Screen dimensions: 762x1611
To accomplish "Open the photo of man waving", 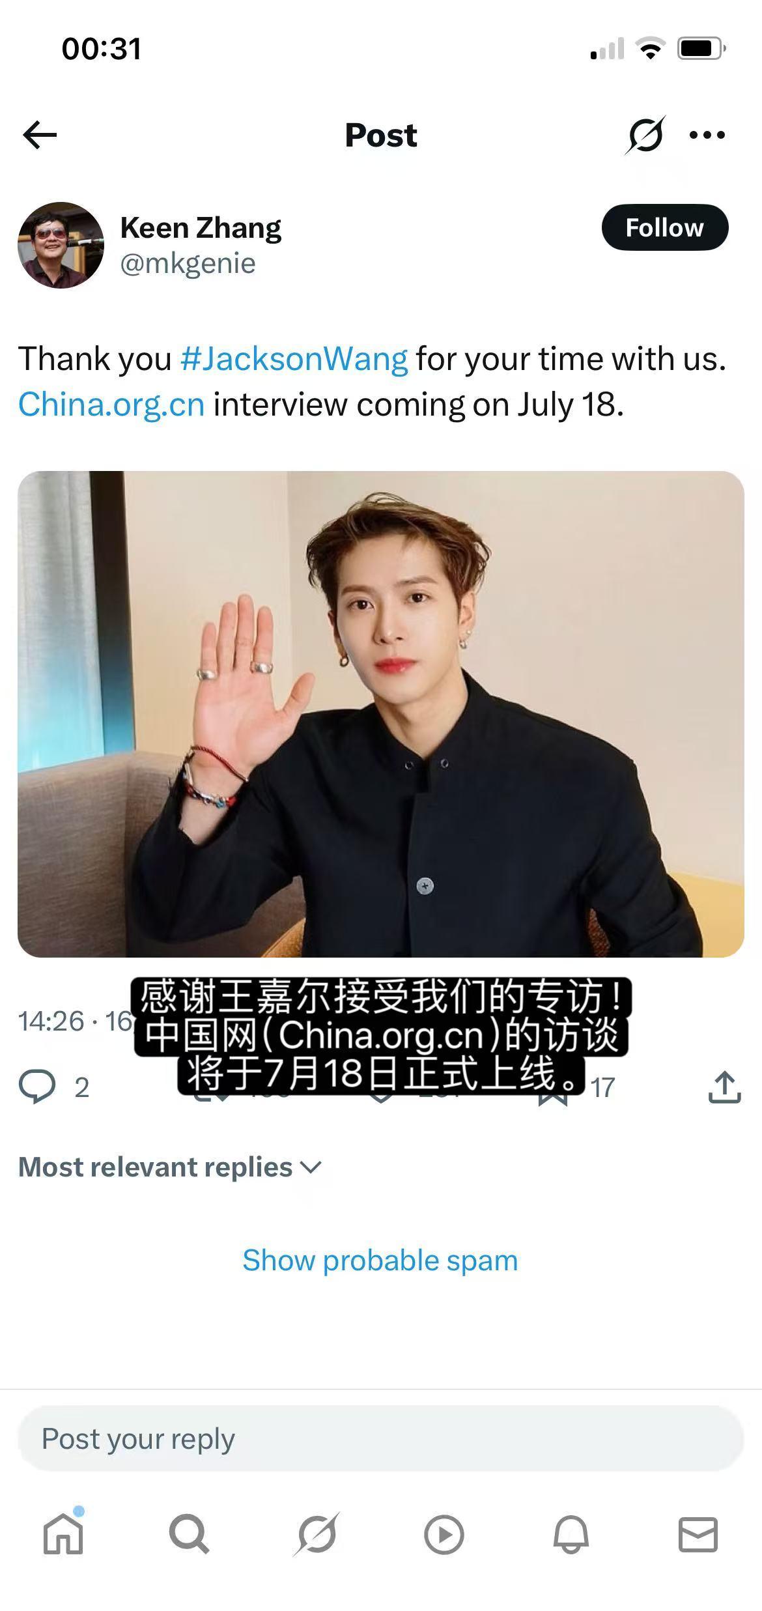I will [x=380, y=714].
